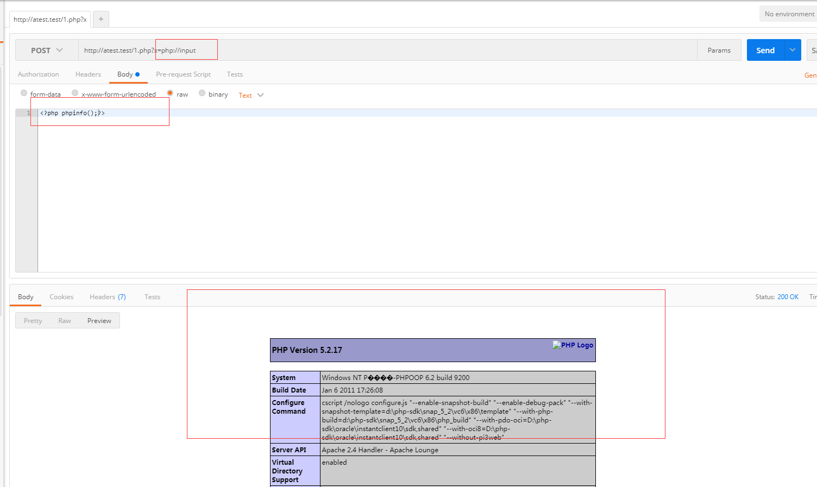This screenshot has width=817, height=487.
Task: Click into the request URL field
Action: (x=388, y=50)
